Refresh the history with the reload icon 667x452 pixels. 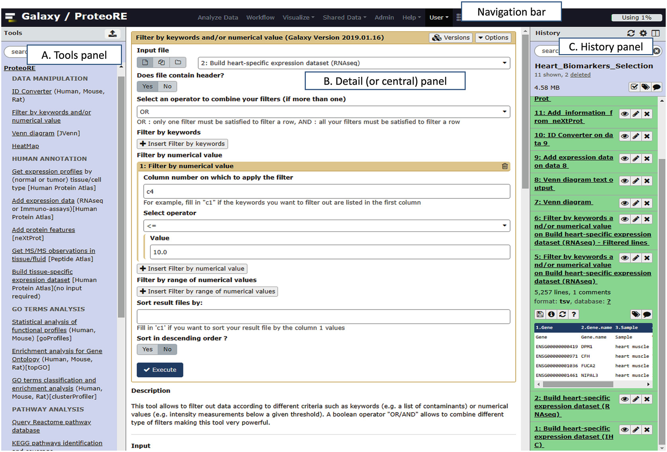click(x=631, y=33)
